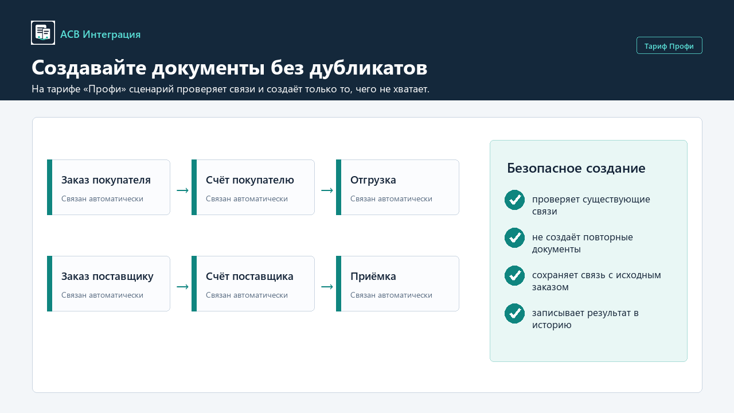Click arrow between Заказ покупателя and Счёт покупателю

pyautogui.click(x=182, y=190)
